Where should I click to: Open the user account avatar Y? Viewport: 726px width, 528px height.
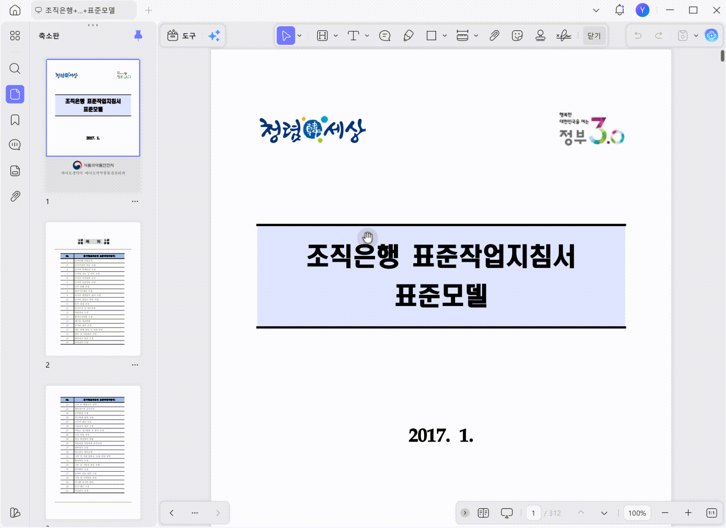click(643, 10)
